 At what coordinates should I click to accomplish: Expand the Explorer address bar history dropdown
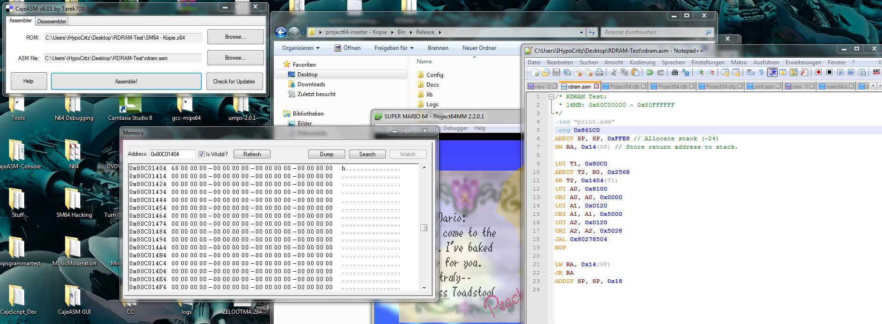point(581,32)
